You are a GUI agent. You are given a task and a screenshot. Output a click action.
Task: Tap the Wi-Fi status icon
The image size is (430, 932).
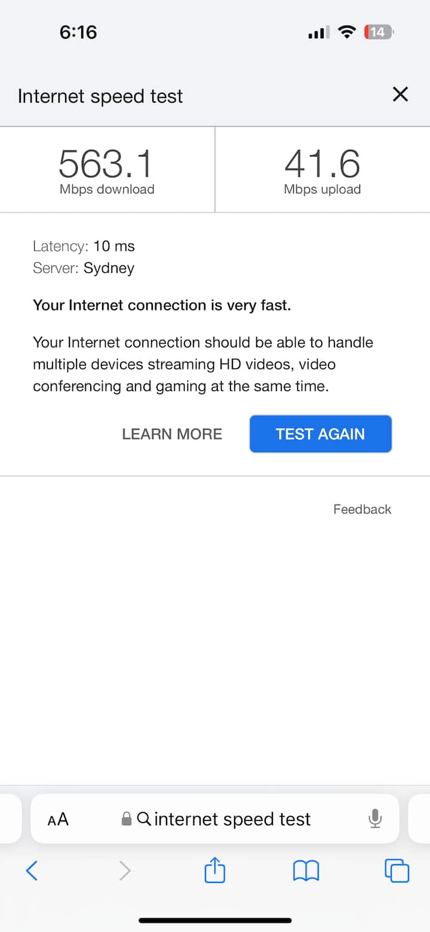346,32
